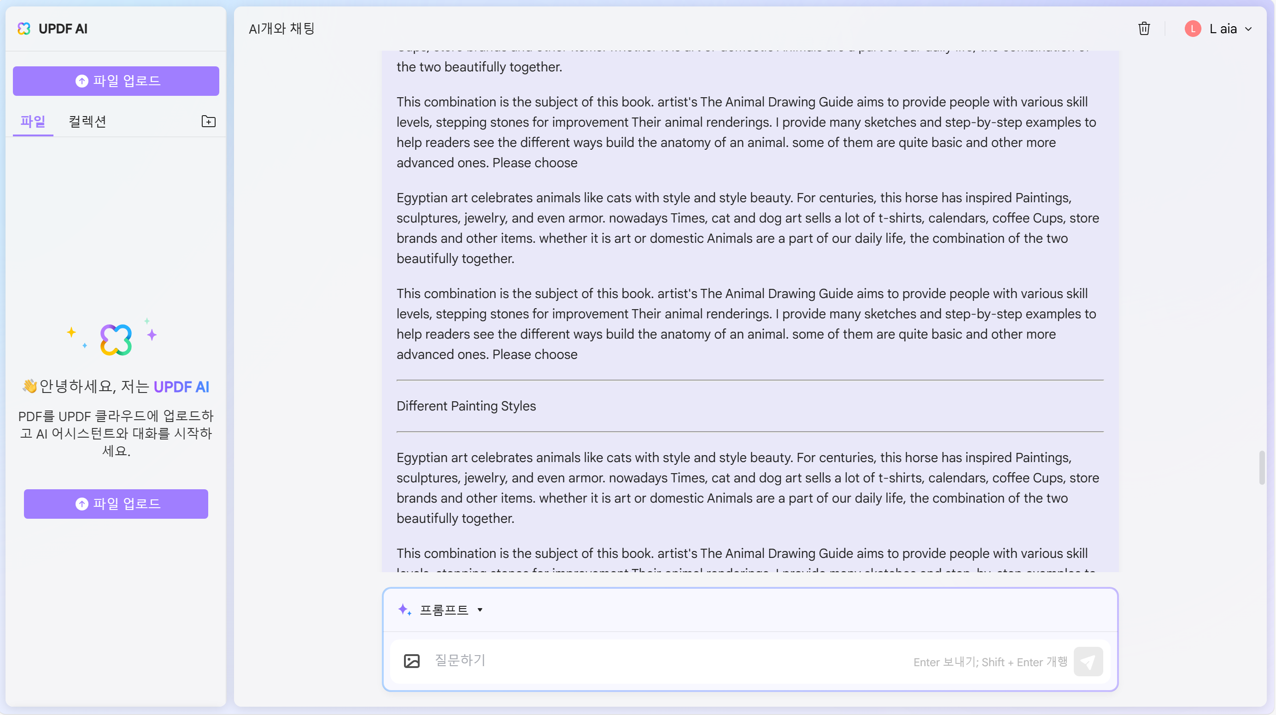Click the large UPDF clover logo in sidebar
This screenshot has width=1276, height=715.
[x=116, y=340]
